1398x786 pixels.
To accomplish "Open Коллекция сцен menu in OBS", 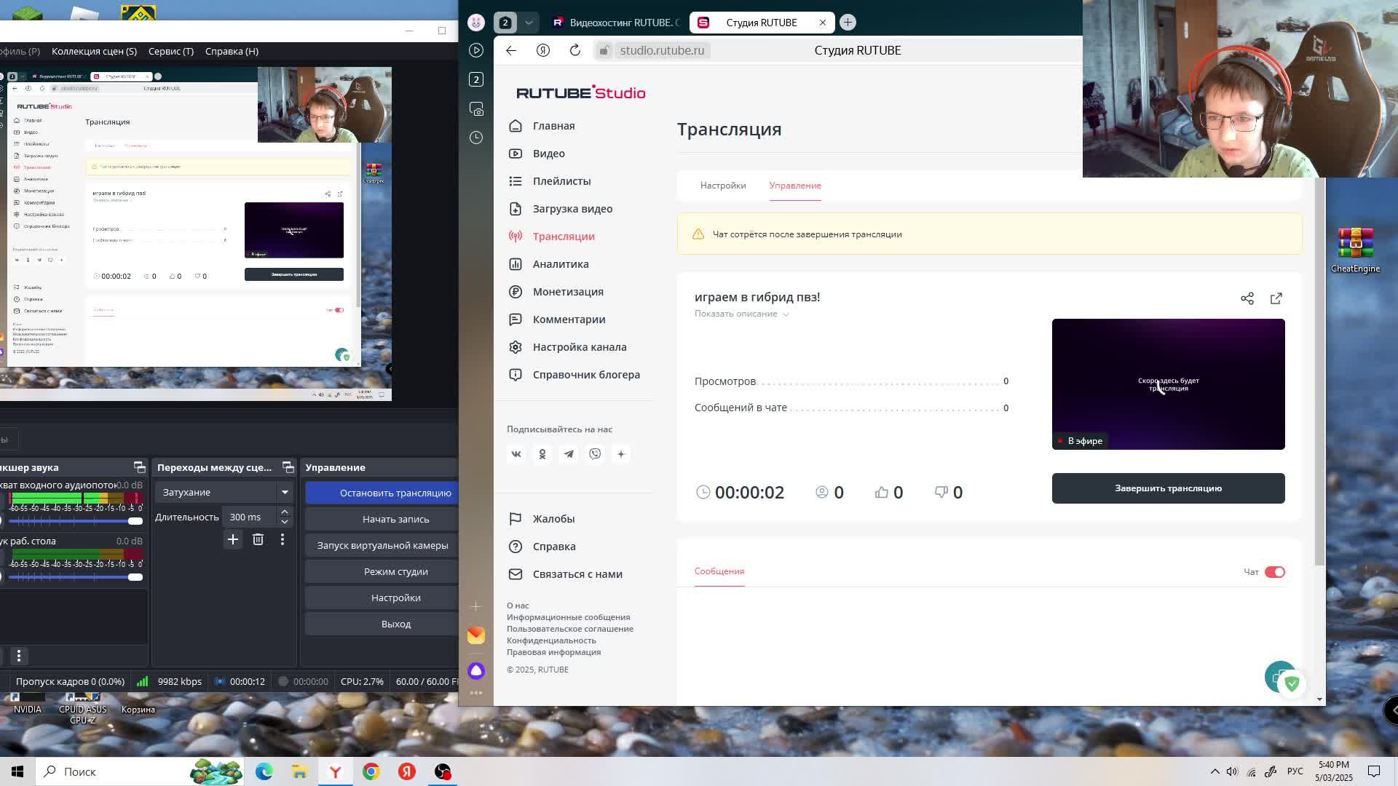I will pyautogui.click(x=94, y=51).
